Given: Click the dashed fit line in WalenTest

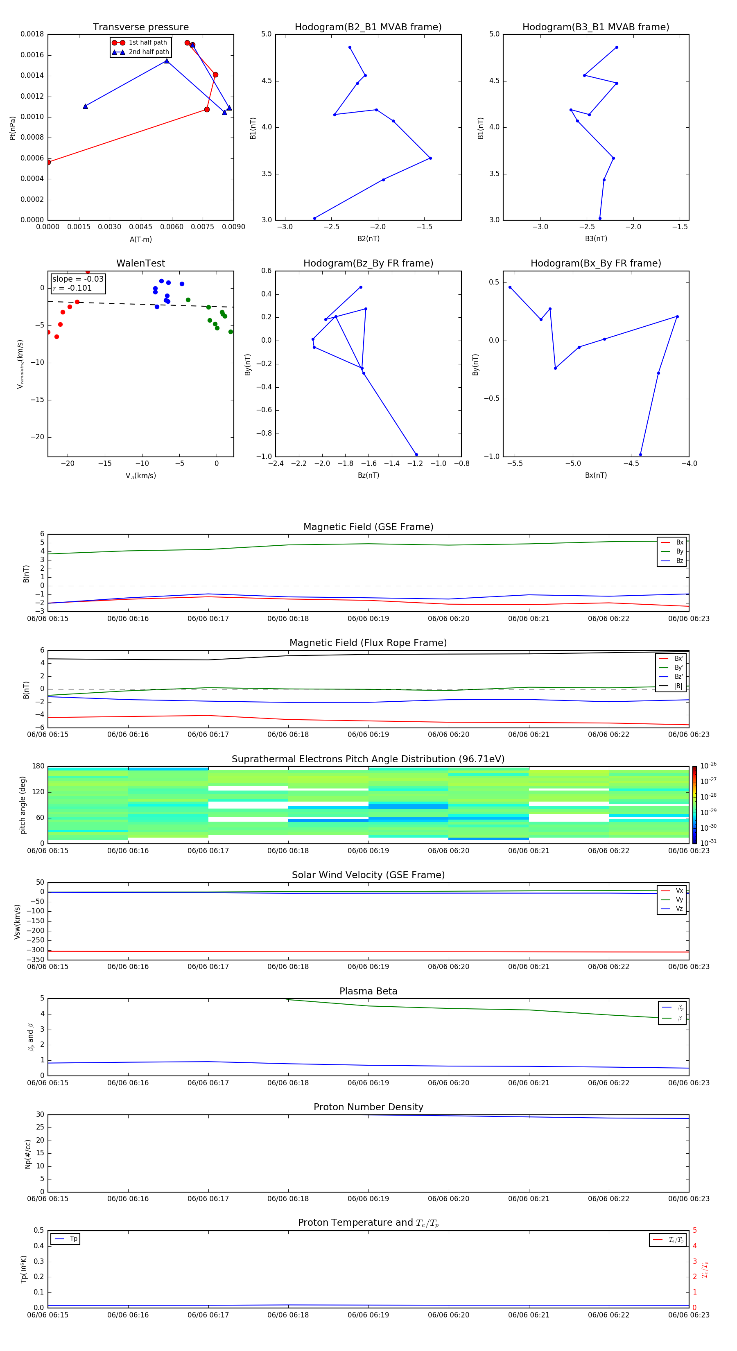Looking at the screenshot, I should (140, 304).
